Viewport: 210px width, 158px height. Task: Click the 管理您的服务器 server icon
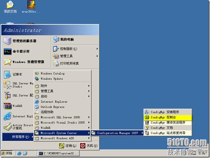coord(7,41)
